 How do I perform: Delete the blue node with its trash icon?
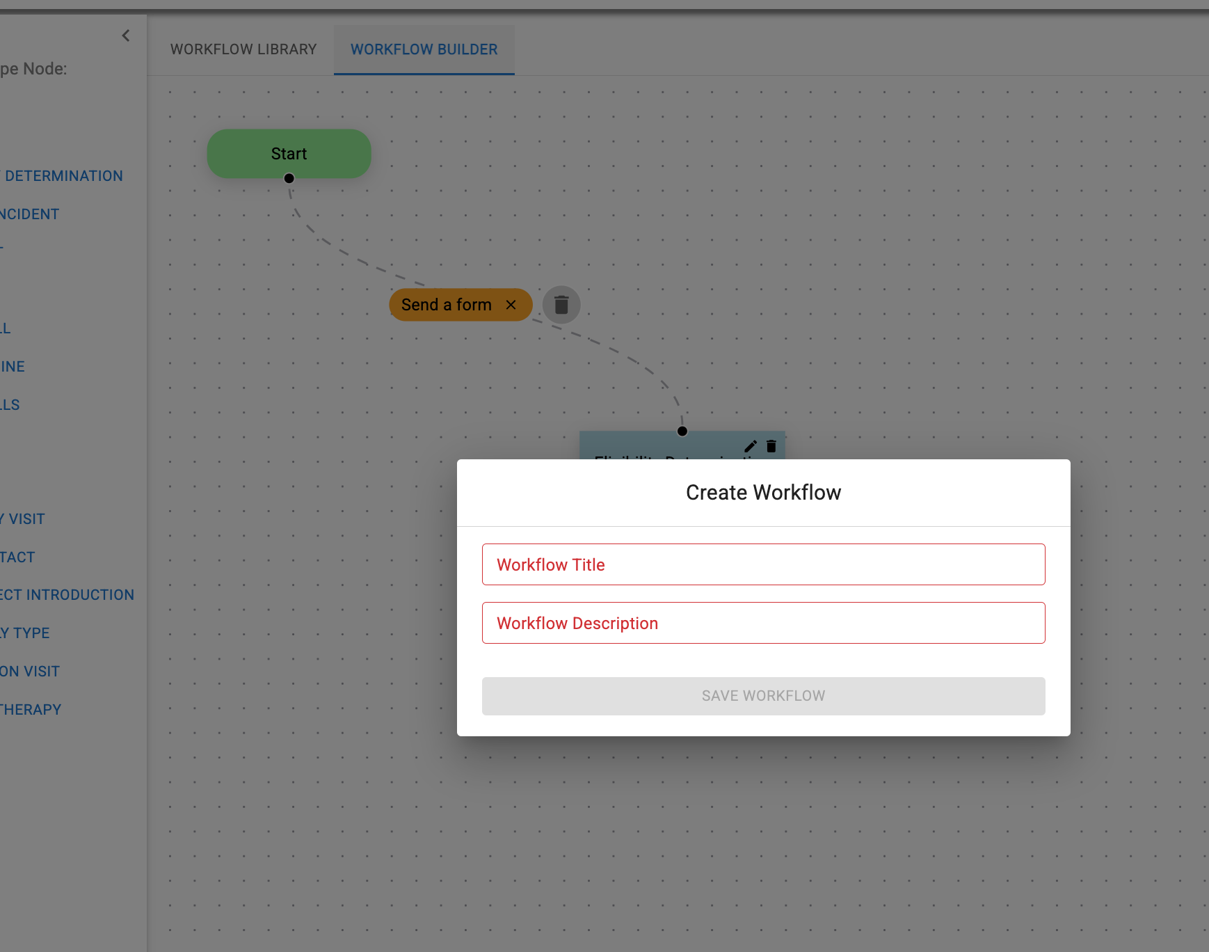point(771,446)
